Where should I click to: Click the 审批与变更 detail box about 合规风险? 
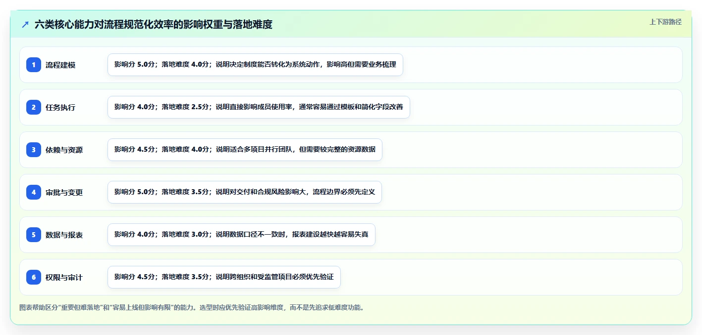tap(245, 192)
